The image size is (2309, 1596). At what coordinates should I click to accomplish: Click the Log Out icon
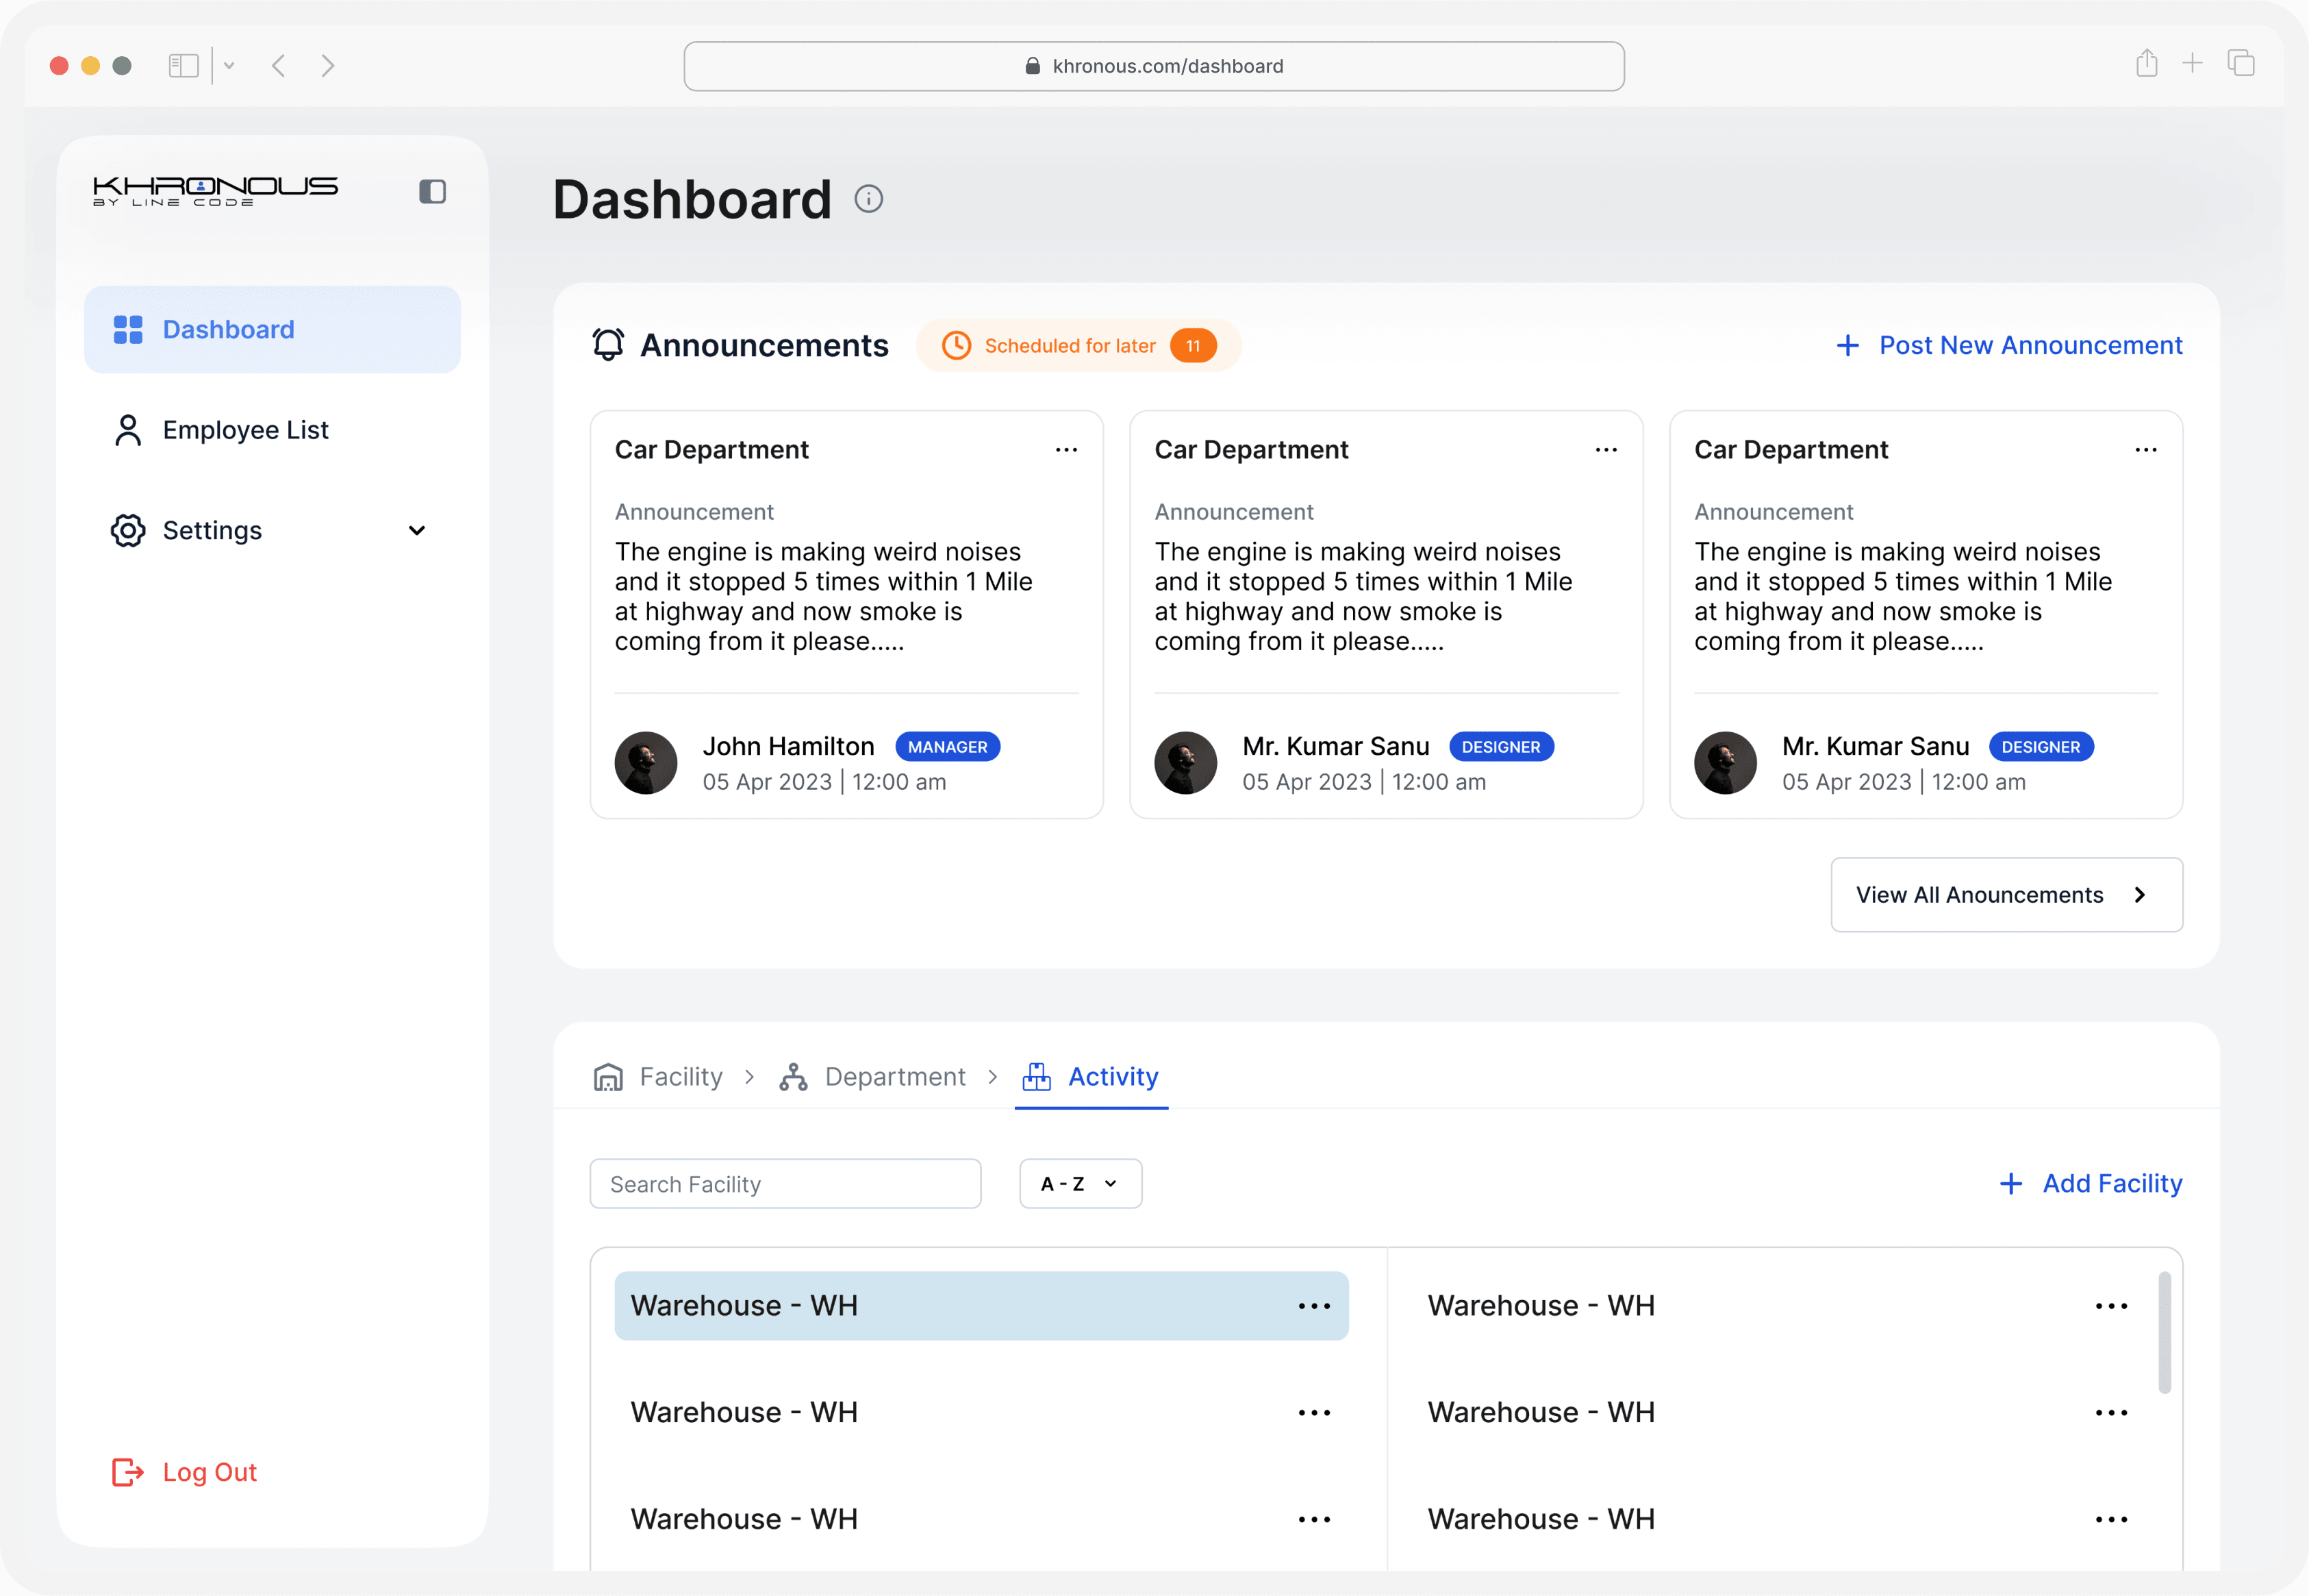pos(127,1472)
